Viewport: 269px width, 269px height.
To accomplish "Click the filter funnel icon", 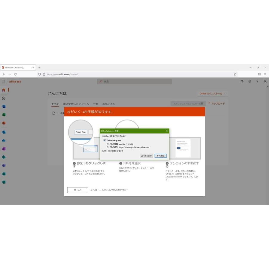I will pos(202,103).
